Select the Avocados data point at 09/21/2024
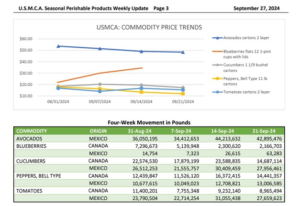This screenshot has width=300, height=206. [183, 52]
